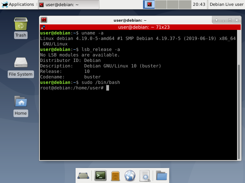
Task: Open Application Finder magnifier icon
Action: click(145, 176)
